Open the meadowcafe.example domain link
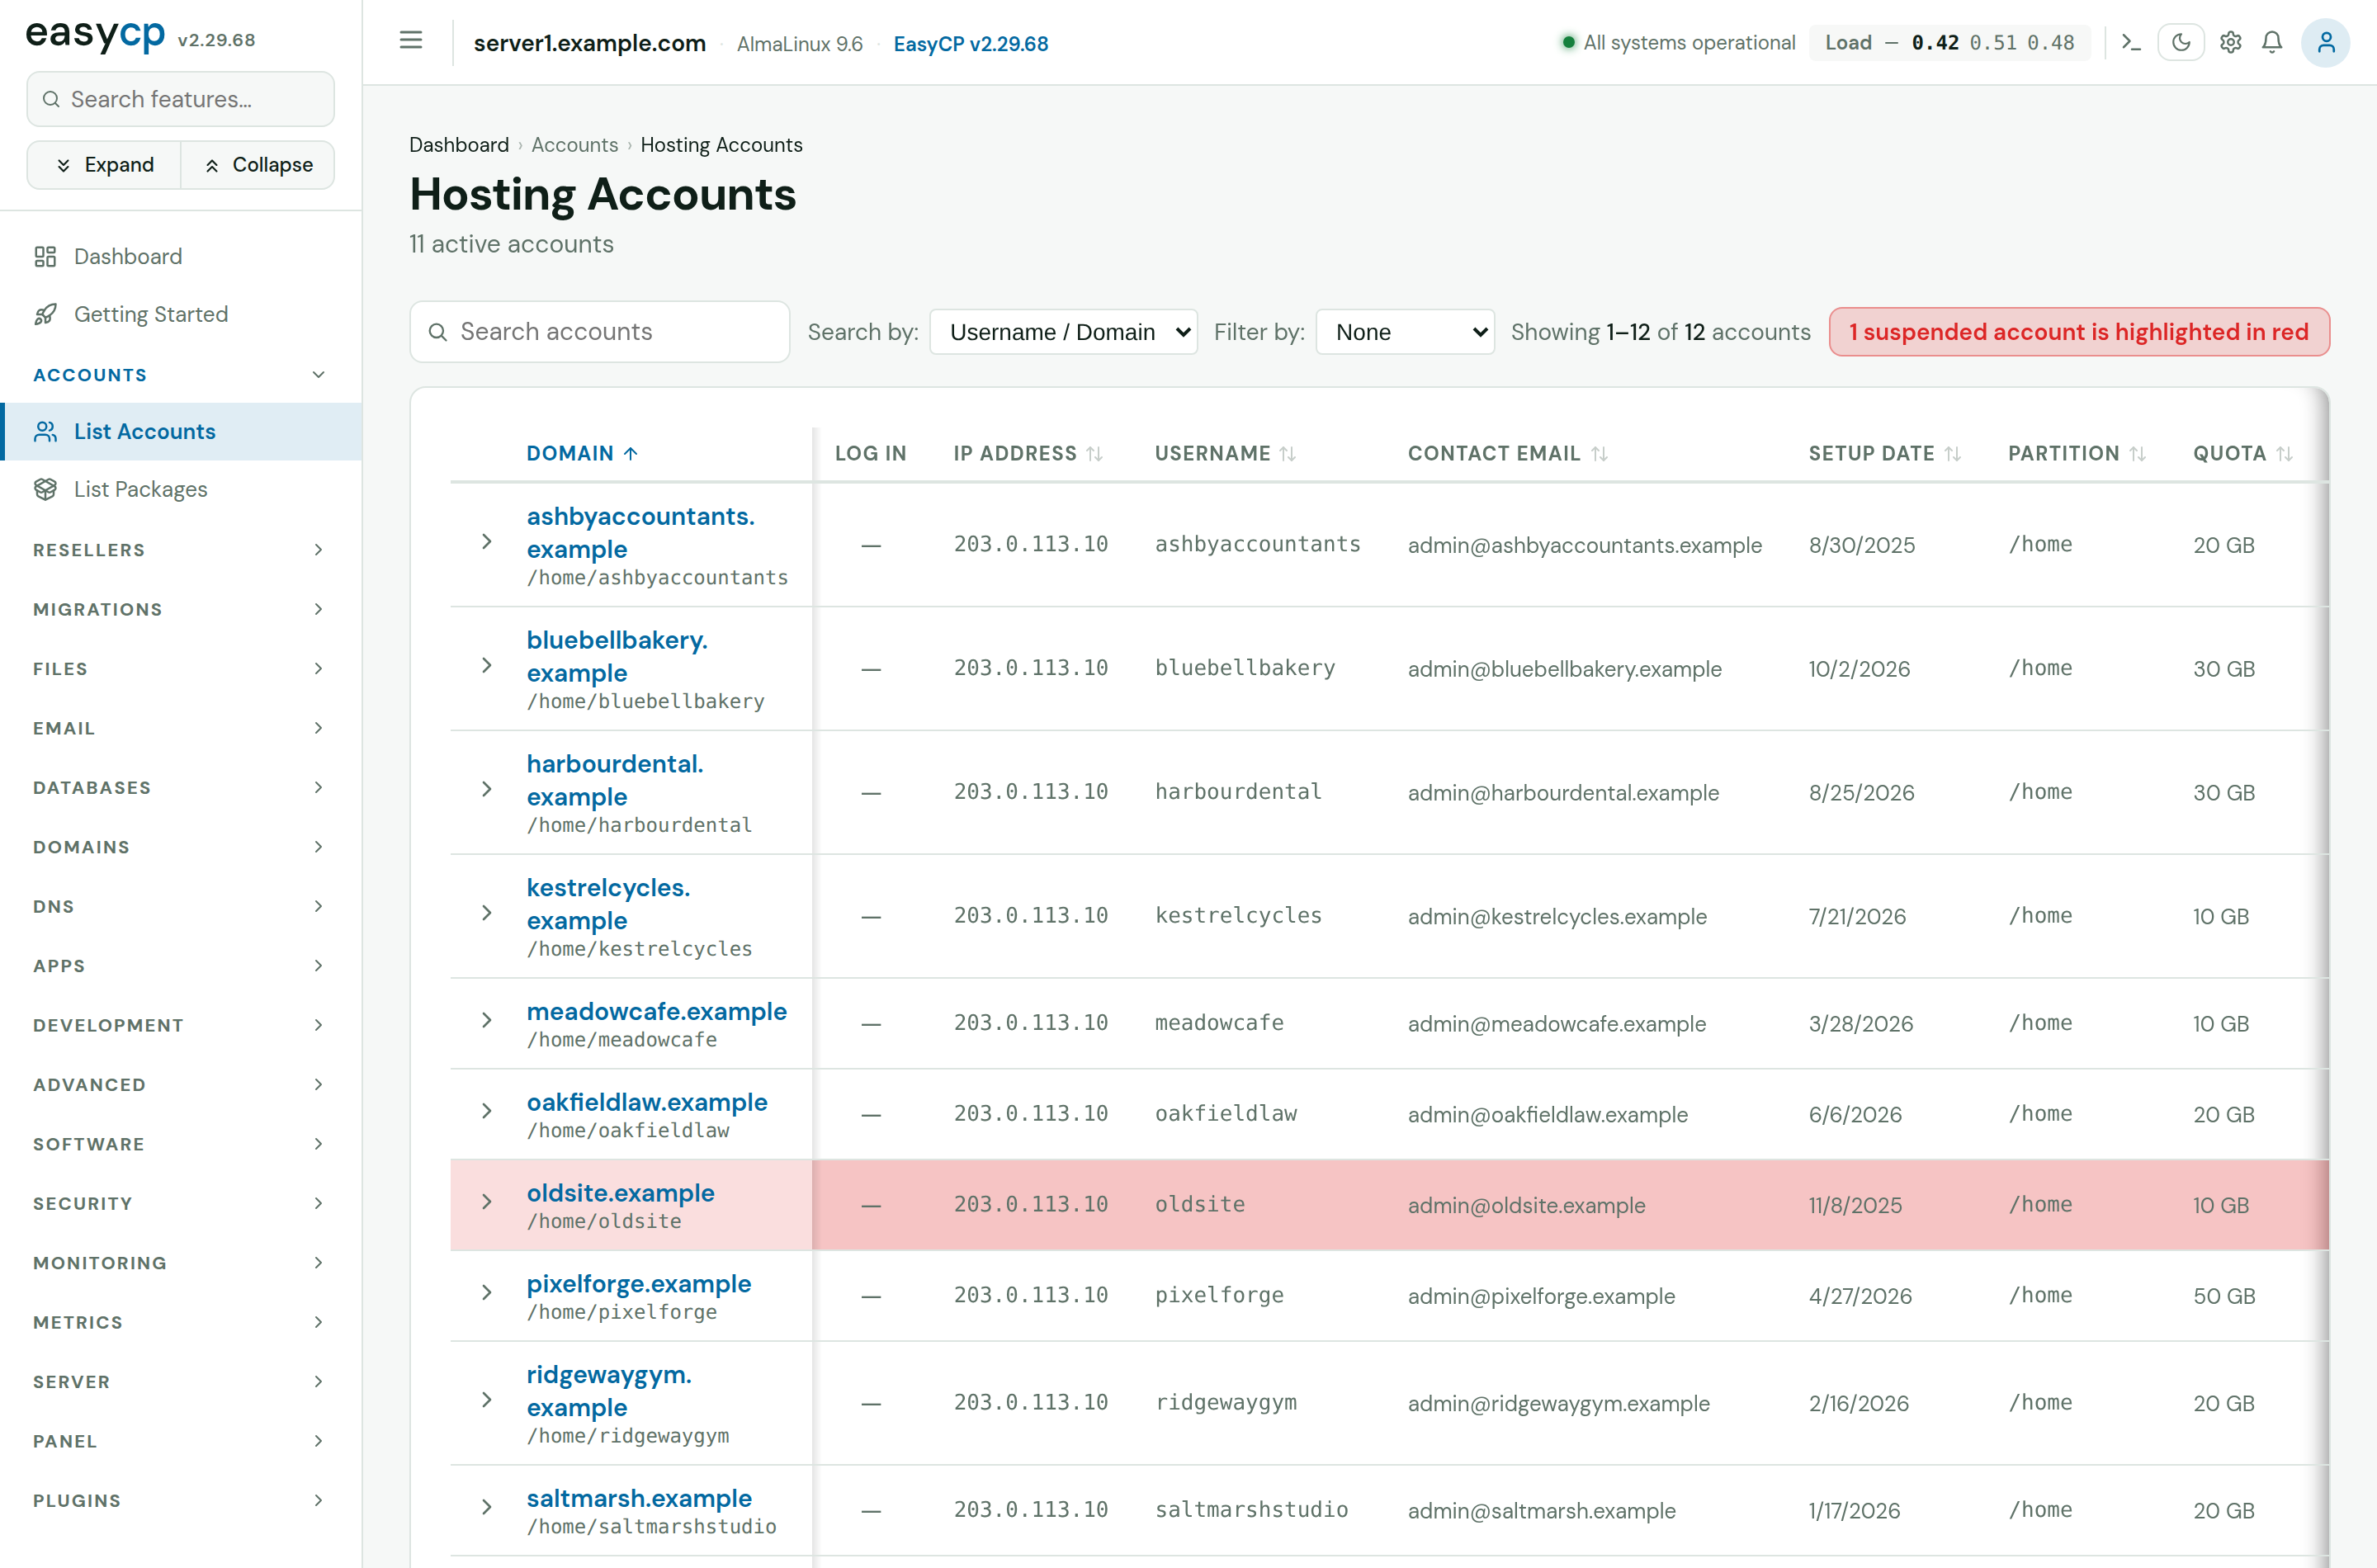This screenshot has width=2377, height=1568. (x=656, y=1011)
